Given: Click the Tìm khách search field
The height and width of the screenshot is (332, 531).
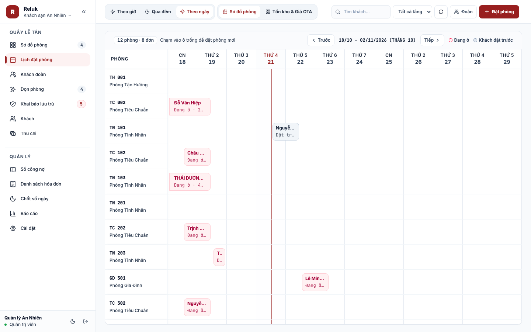Looking at the screenshot, I should 361,12.
